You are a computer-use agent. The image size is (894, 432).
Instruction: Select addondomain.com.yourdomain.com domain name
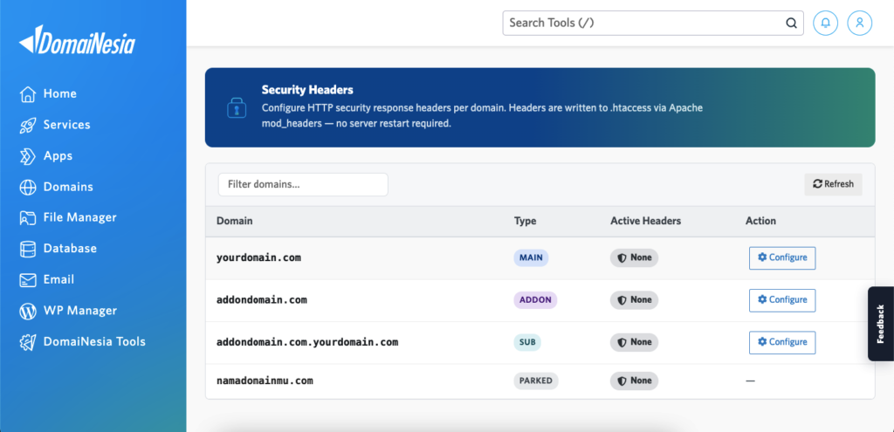pos(307,342)
